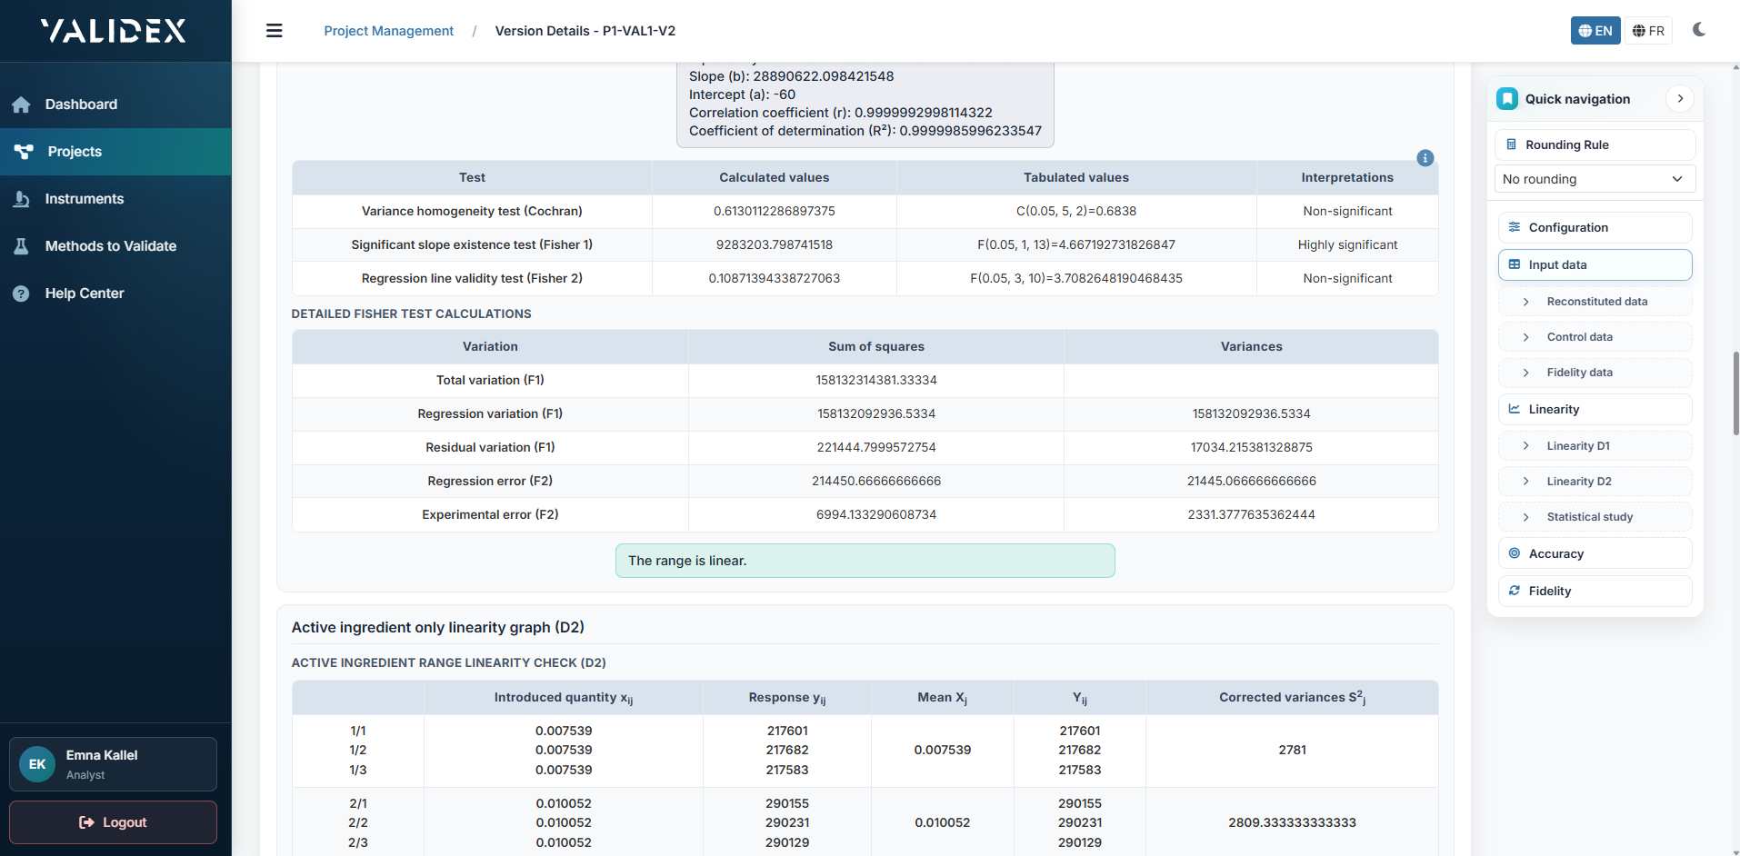Click the Help Center question icon

click(x=22, y=294)
